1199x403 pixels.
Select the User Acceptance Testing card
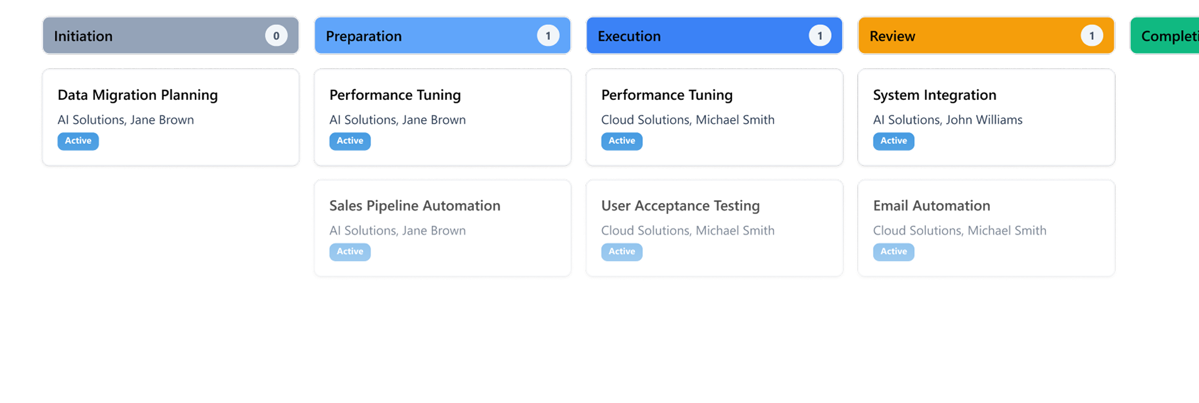pyautogui.click(x=714, y=228)
